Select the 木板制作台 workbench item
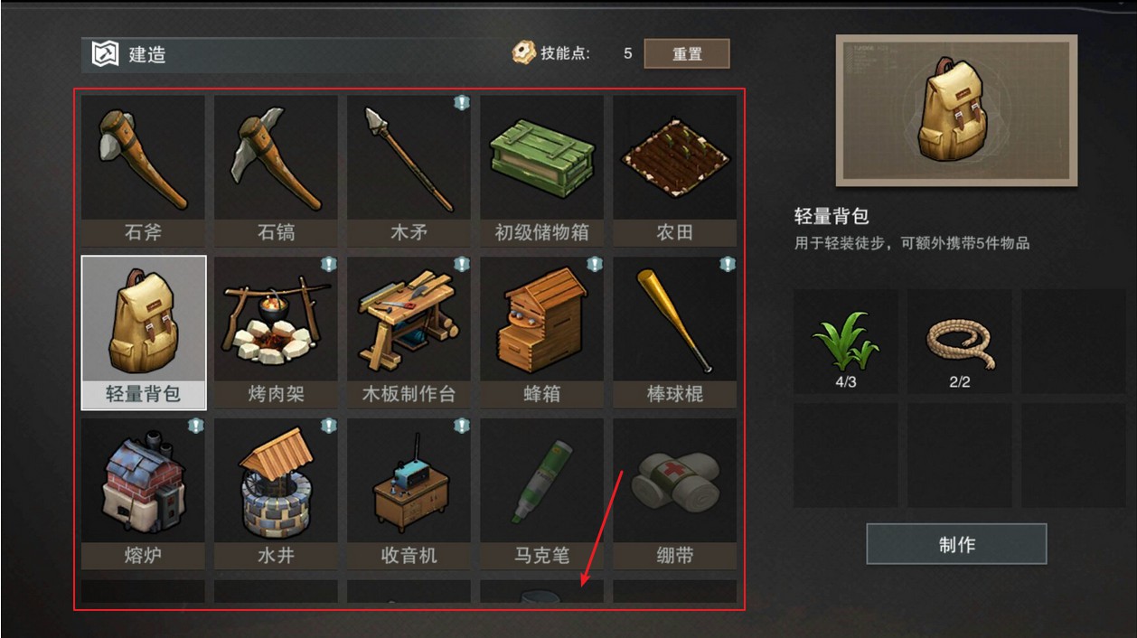The image size is (1137, 638). coord(409,333)
